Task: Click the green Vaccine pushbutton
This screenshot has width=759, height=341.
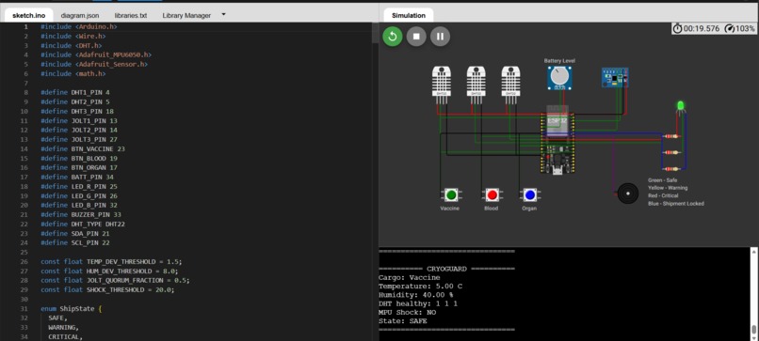Action: [x=451, y=194]
